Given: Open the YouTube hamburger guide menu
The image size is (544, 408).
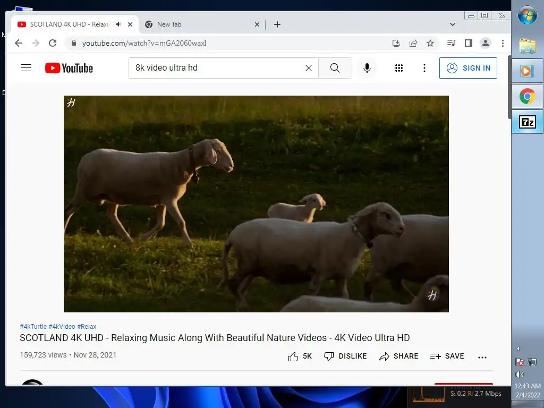Looking at the screenshot, I should click(x=26, y=67).
